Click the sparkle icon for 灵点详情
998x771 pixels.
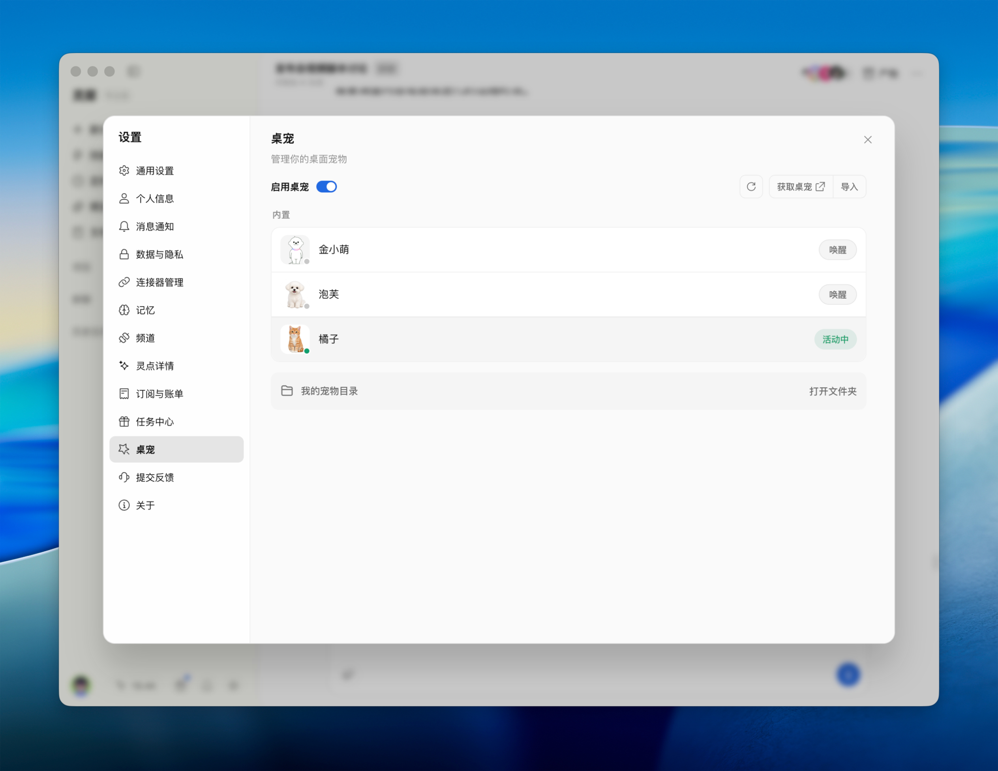click(x=124, y=366)
